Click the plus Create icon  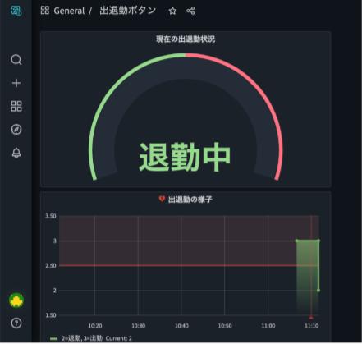pos(16,83)
